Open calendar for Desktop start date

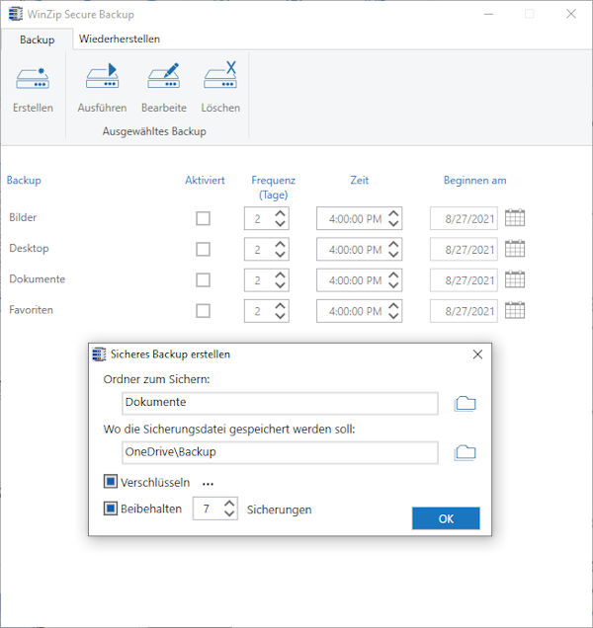click(515, 249)
